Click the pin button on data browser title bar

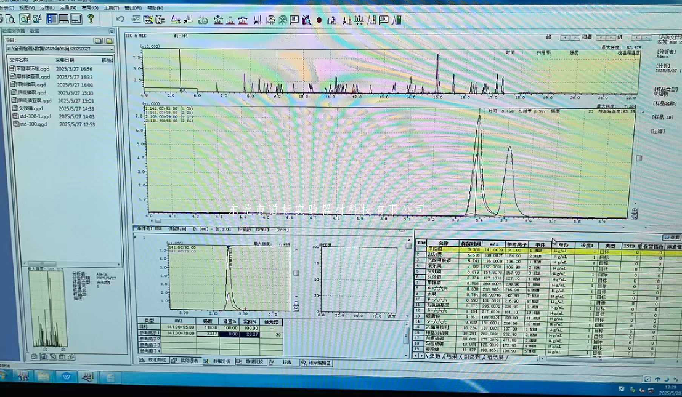(x=112, y=30)
